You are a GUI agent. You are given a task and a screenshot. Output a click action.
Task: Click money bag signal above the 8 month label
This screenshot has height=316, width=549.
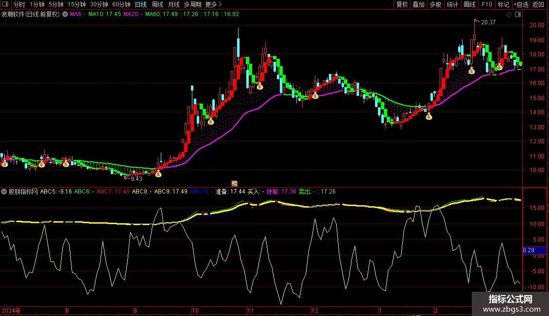click(66, 163)
